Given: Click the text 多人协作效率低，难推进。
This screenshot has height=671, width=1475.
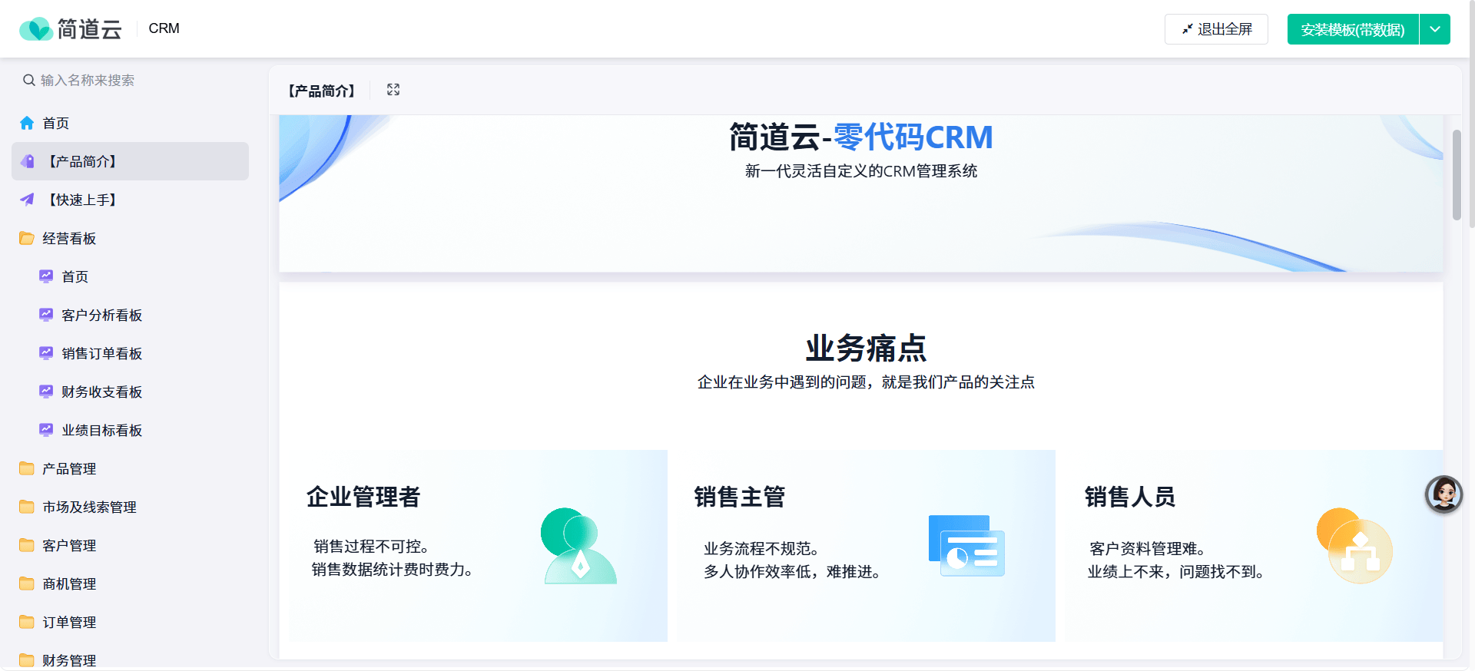Looking at the screenshot, I should tap(792, 572).
